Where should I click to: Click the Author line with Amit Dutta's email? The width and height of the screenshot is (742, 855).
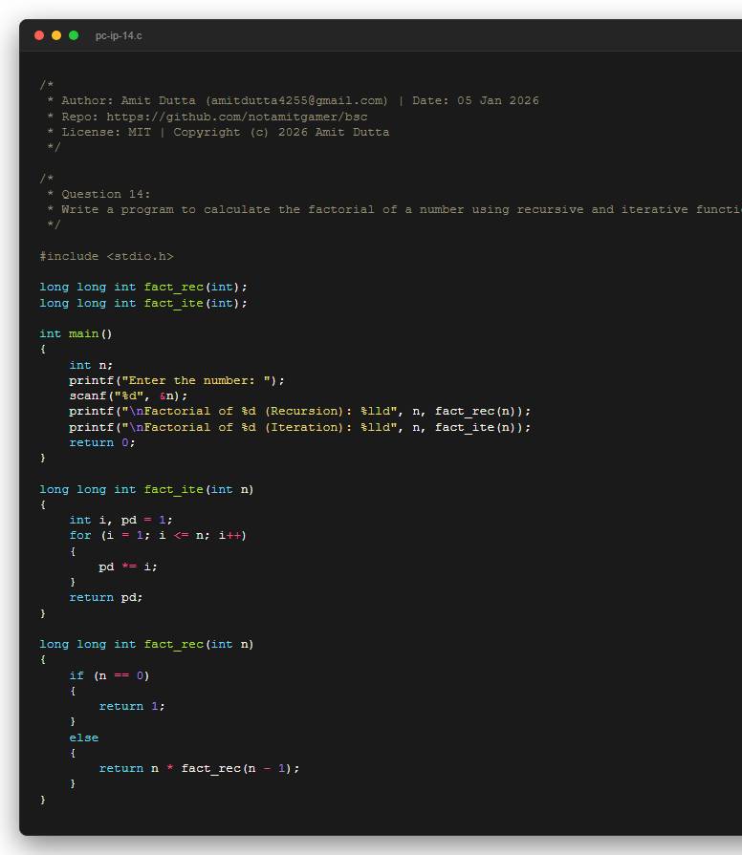(293, 100)
